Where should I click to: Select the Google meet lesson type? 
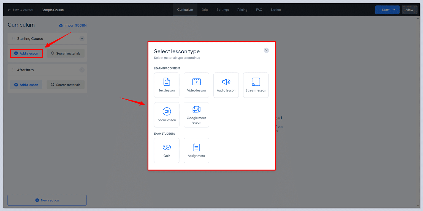(196, 115)
